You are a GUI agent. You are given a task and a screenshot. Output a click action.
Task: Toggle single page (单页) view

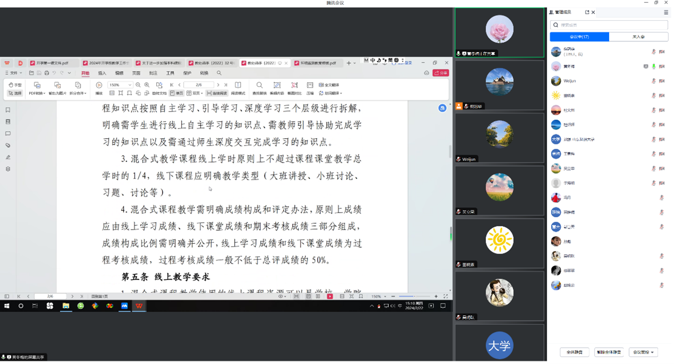point(176,94)
